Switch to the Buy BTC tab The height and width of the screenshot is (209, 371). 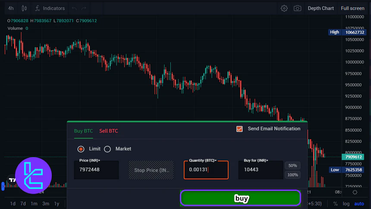pos(84,131)
